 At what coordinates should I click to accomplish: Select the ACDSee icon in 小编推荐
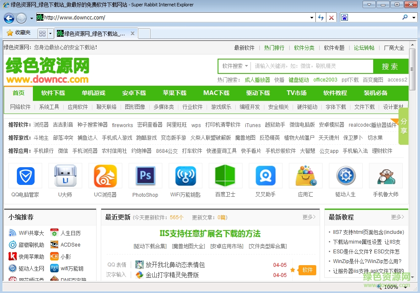pos(54,244)
